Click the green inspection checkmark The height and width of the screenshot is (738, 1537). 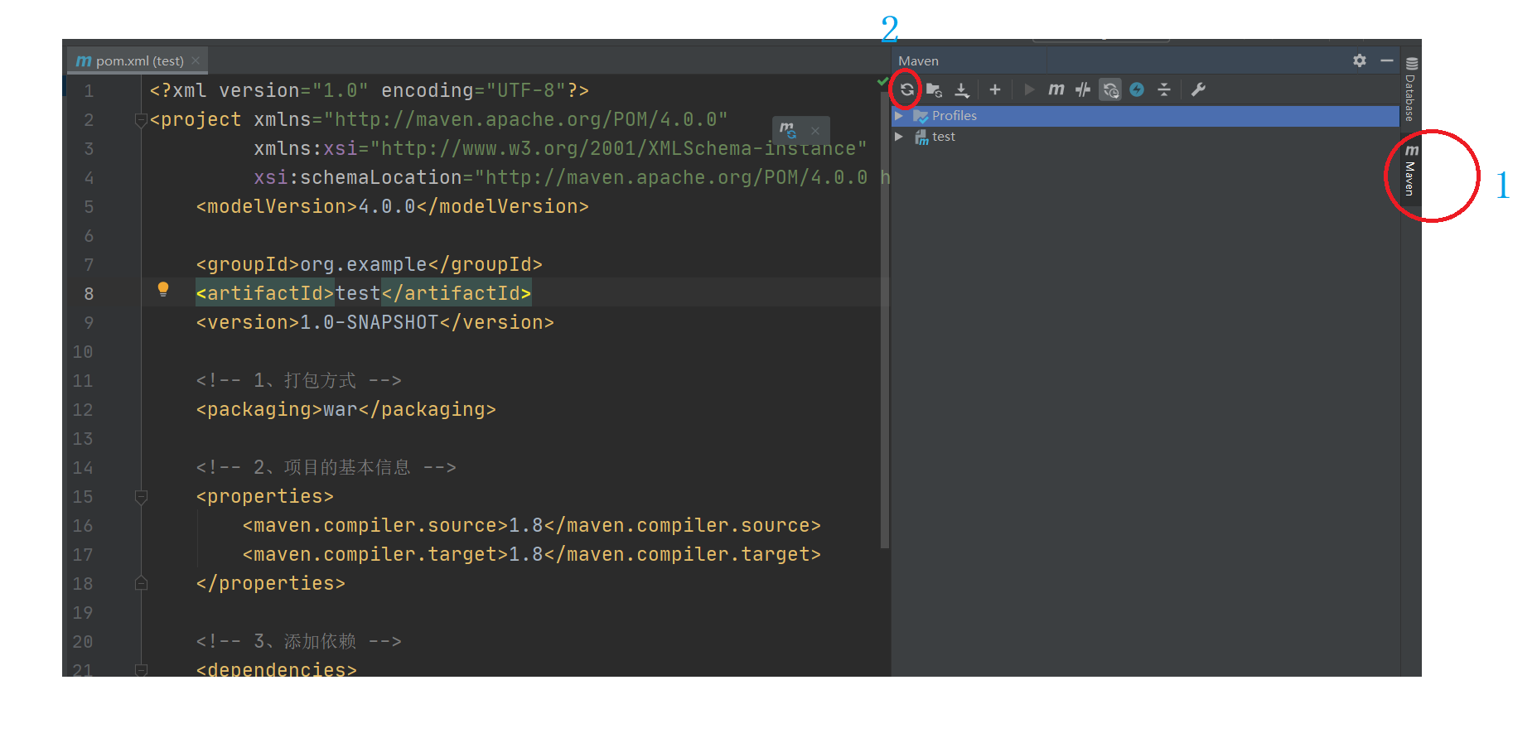tap(882, 81)
